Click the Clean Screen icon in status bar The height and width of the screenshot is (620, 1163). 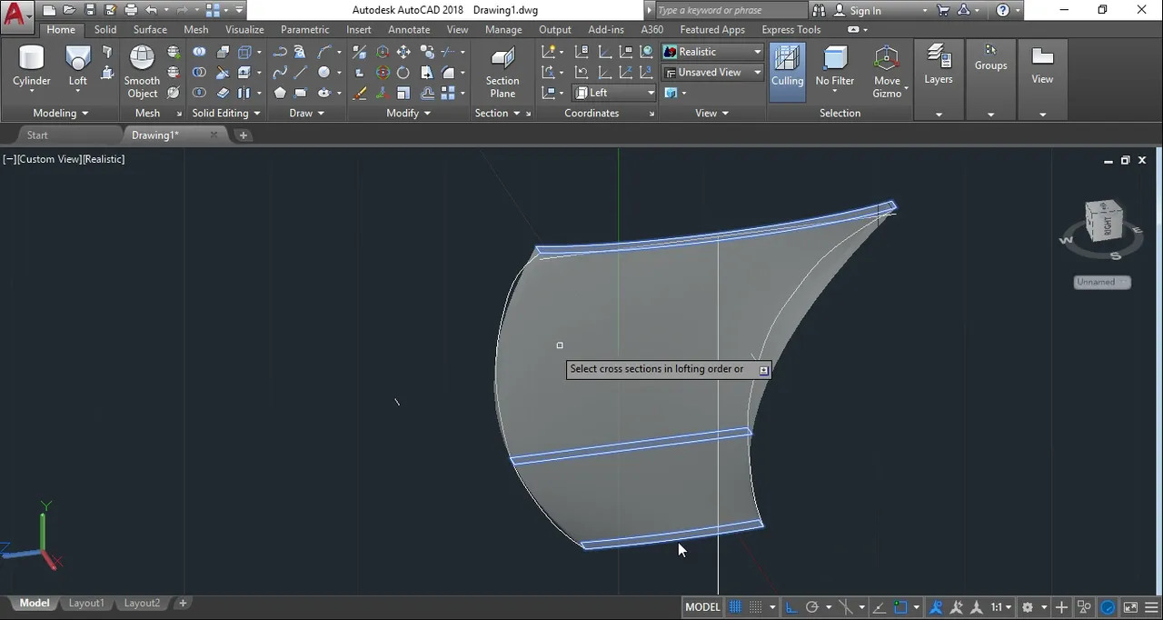click(1130, 607)
